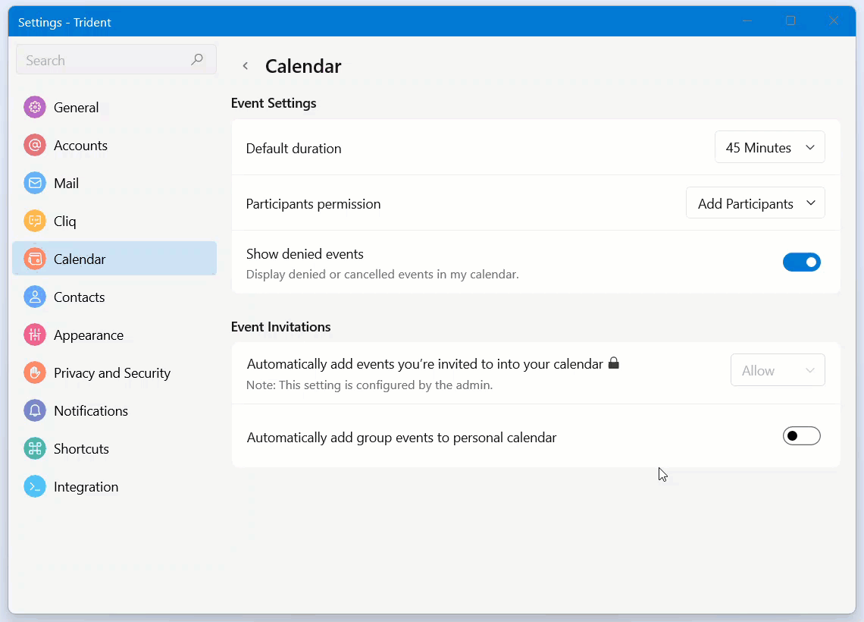Go back using the back arrow
The height and width of the screenshot is (622, 864).
tap(246, 66)
